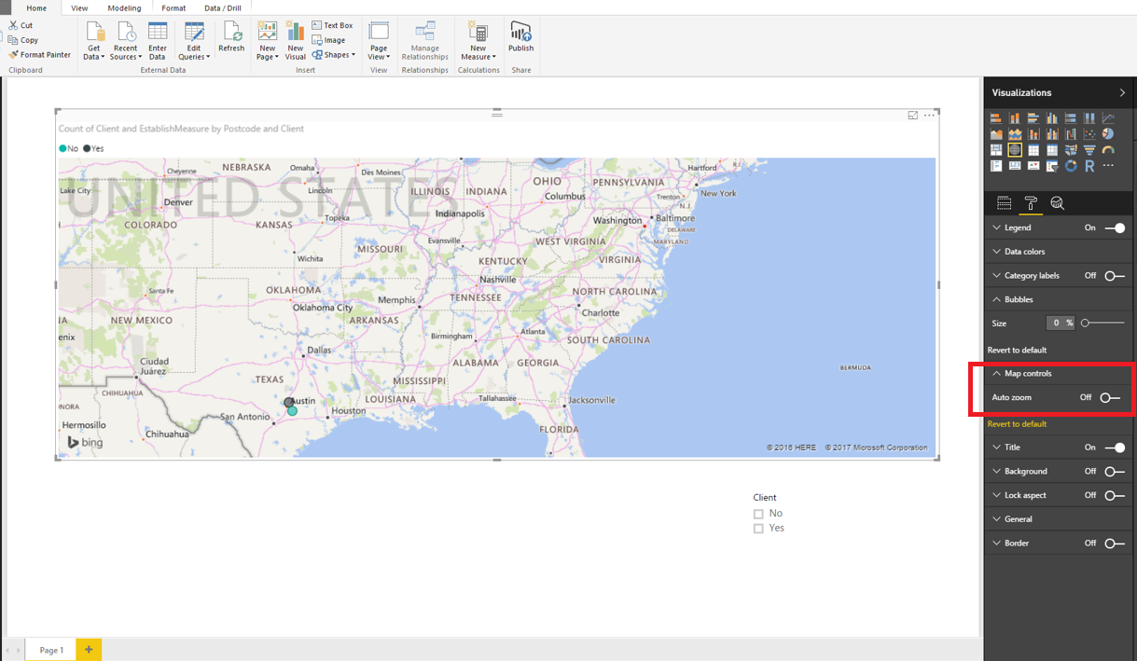1137x661 pixels.
Task: Import a custom visual via ellipsis
Action: click(x=1108, y=165)
